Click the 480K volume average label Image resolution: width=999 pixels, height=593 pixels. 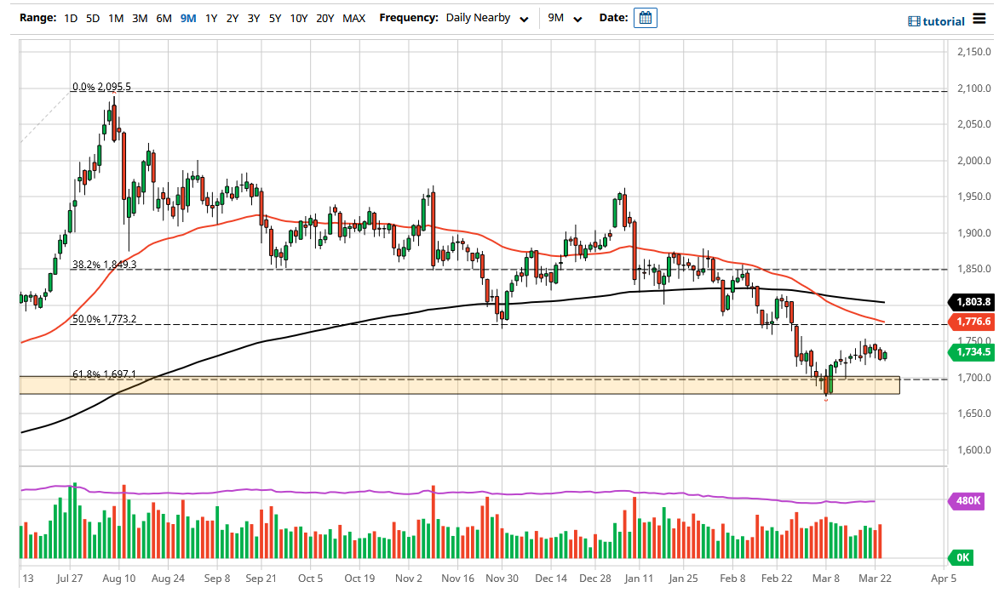(967, 501)
